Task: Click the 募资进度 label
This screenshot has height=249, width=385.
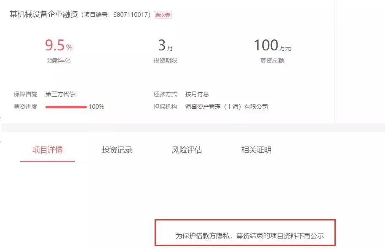Action: (26, 107)
